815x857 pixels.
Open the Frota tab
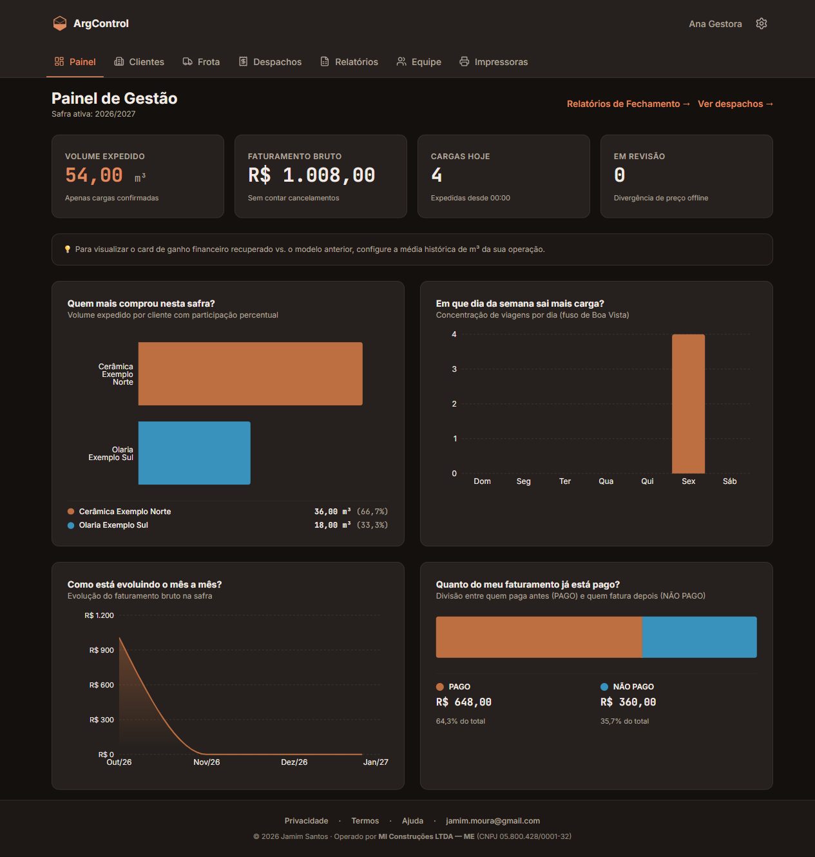pos(201,62)
